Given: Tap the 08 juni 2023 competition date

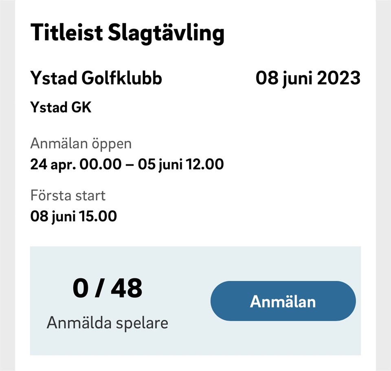Looking at the screenshot, I should pos(308,78).
